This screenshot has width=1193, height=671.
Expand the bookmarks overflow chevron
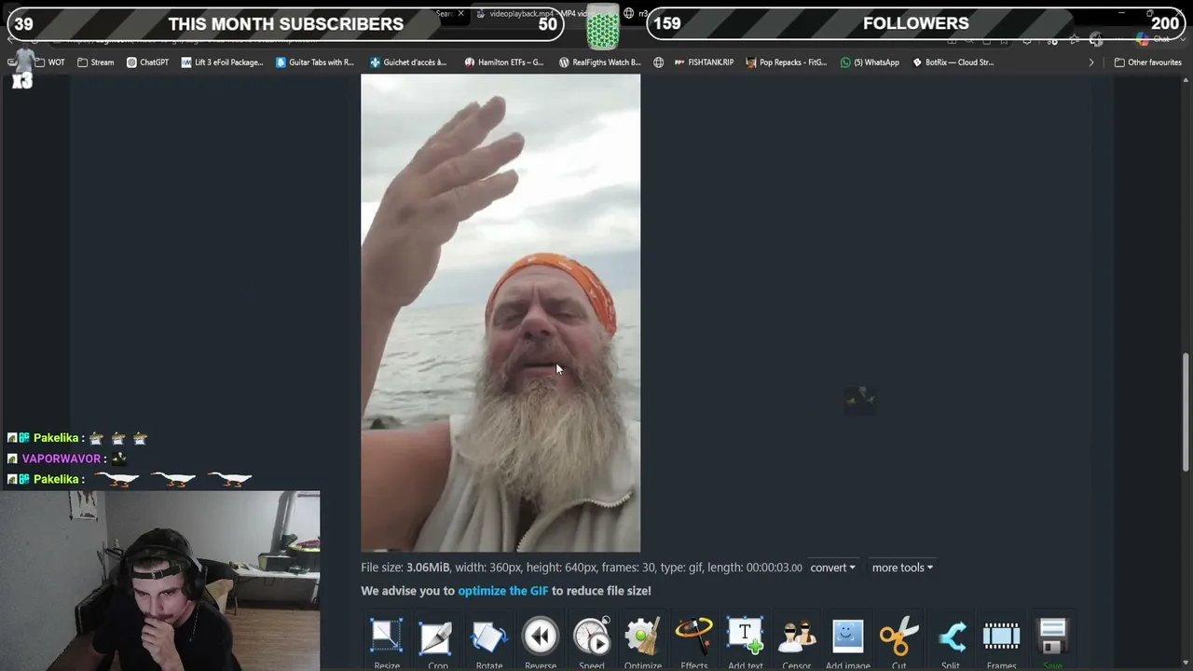point(1091,62)
